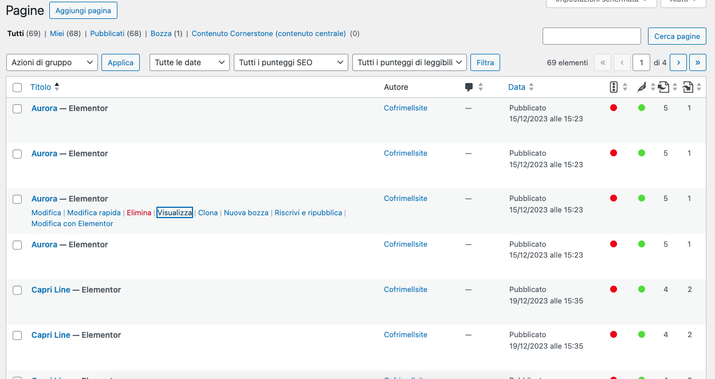Click the Cerca pagine button
This screenshot has height=379, width=715.
tap(677, 36)
